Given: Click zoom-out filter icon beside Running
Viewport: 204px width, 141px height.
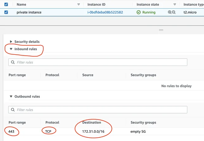Looking at the screenshot, I should (x=174, y=12).
